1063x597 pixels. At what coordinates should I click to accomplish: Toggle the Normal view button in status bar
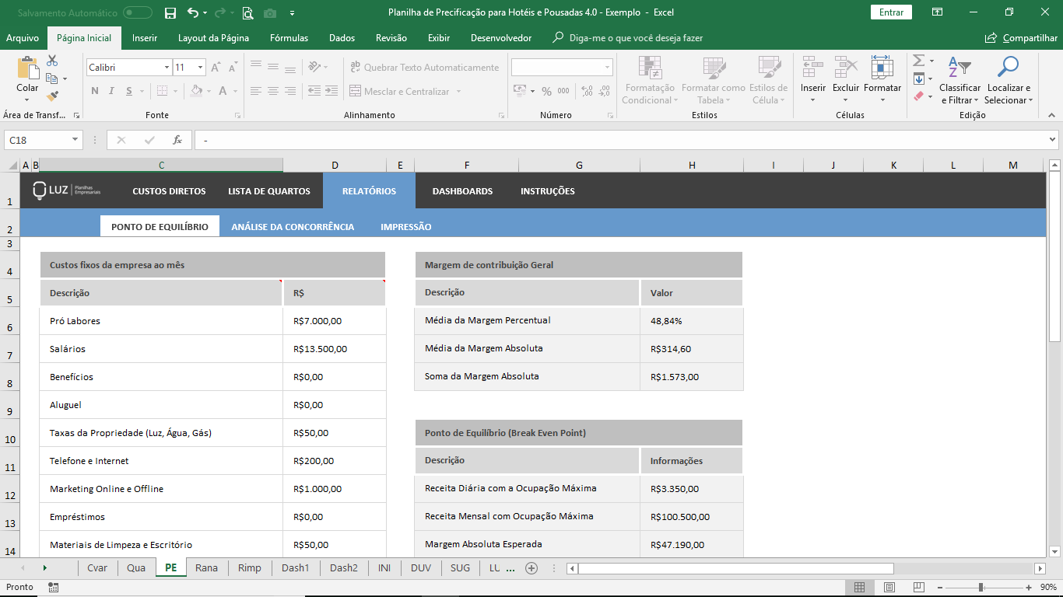[859, 587]
